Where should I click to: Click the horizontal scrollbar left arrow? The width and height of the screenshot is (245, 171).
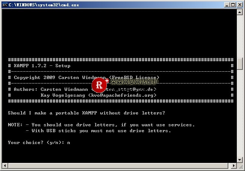[4, 165]
